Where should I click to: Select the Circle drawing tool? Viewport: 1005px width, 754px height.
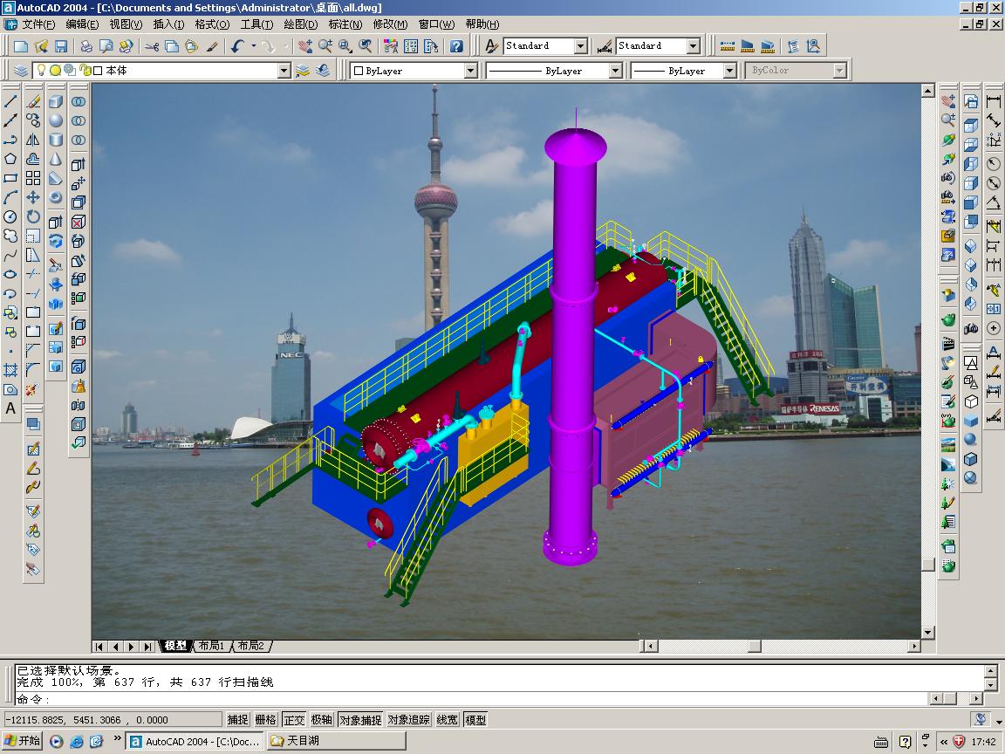tap(10, 216)
